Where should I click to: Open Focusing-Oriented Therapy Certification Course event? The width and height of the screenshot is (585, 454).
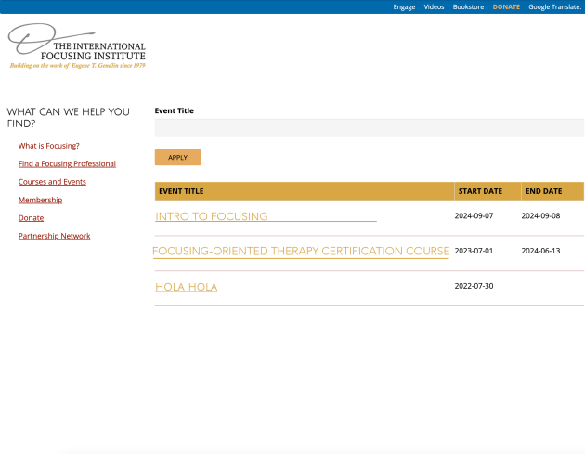[301, 251]
